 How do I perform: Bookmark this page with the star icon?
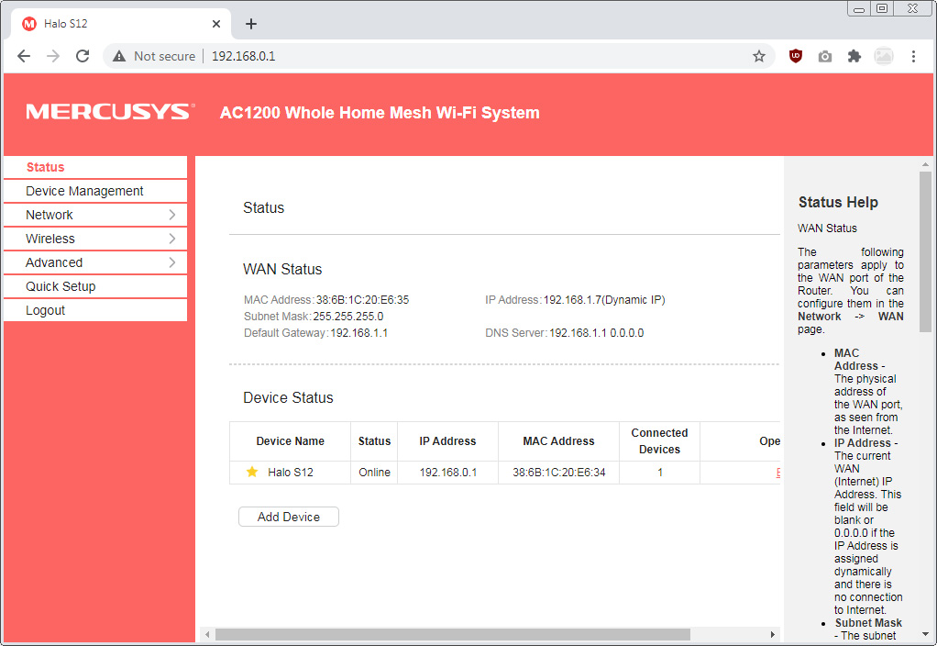click(x=759, y=56)
